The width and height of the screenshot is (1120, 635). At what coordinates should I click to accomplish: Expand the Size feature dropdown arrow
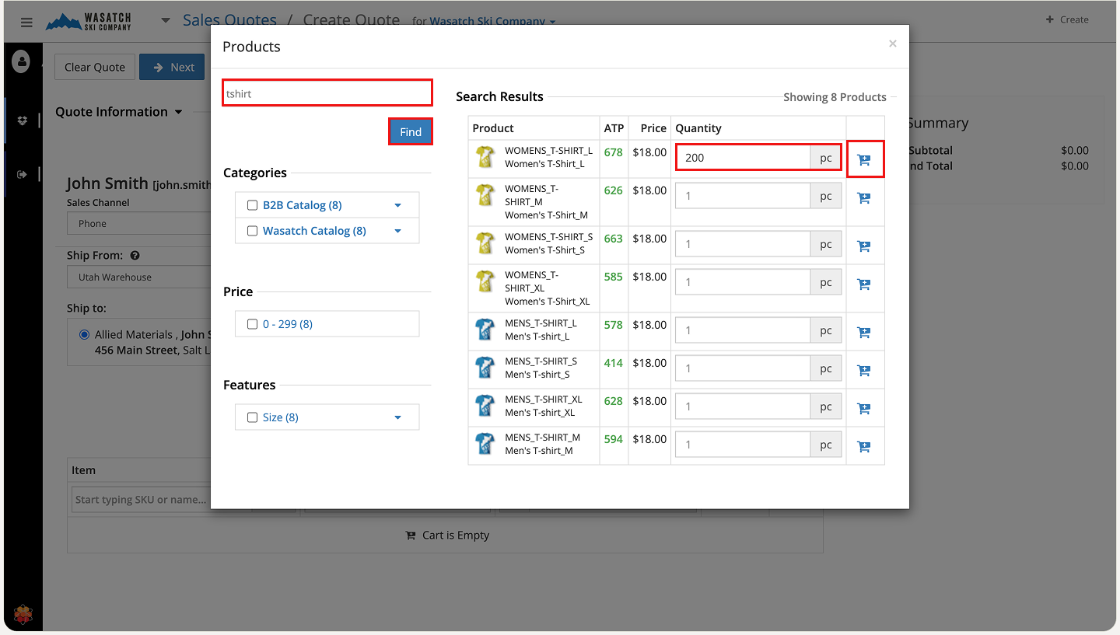point(397,417)
